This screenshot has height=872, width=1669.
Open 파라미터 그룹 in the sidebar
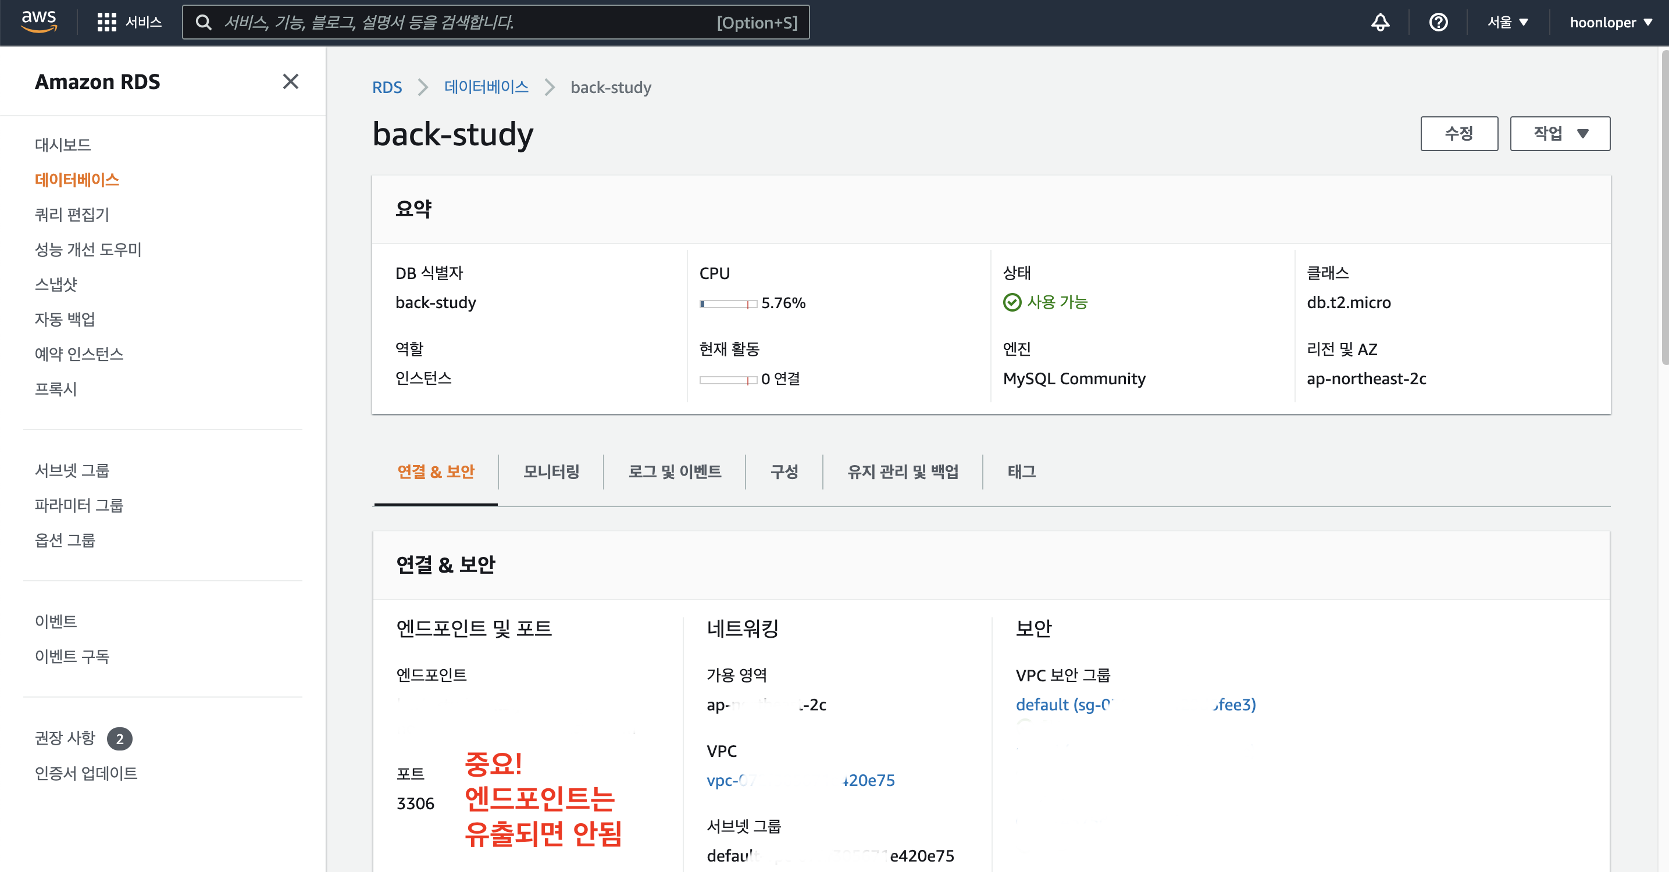tap(79, 505)
